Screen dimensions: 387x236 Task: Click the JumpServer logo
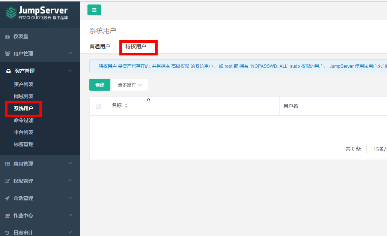[36, 13]
